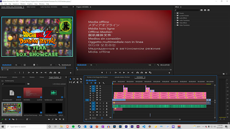Image resolution: width=230 pixels, height=129 pixels.
Task: Delete selected item via trash icon
Action: [63, 119]
